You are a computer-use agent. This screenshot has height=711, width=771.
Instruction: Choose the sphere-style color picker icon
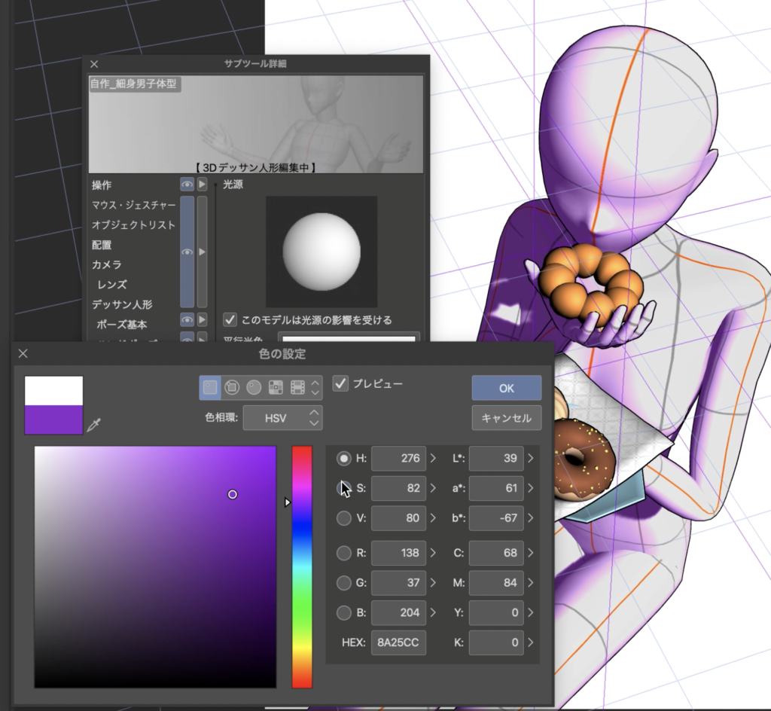pyautogui.click(x=254, y=387)
